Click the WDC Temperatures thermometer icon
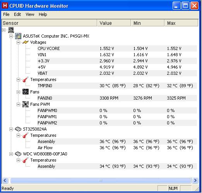202x193 pixels. (26, 160)
